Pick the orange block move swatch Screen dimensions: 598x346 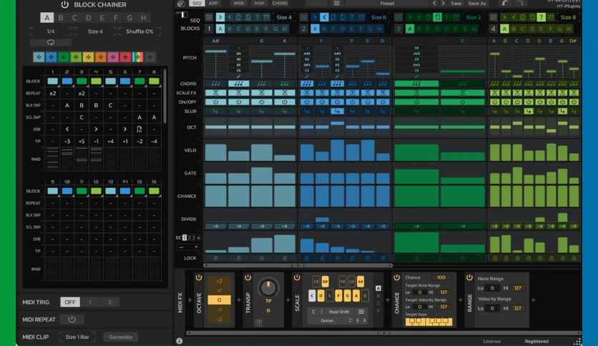101,56
